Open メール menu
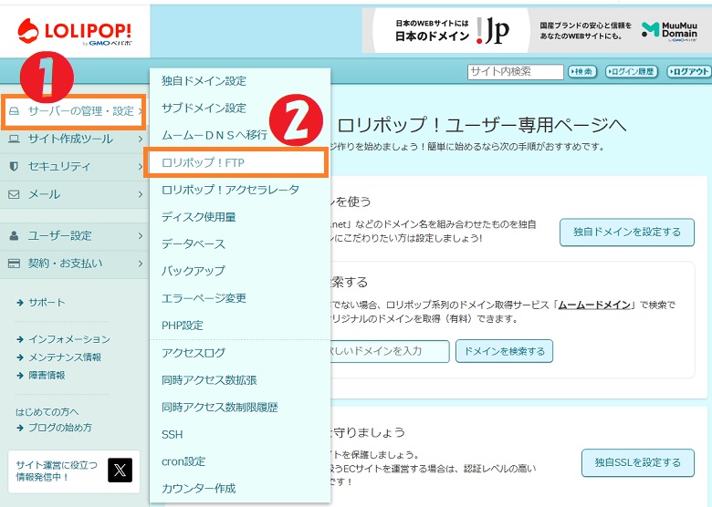This screenshot has height=507, width=712. point(75,194)
